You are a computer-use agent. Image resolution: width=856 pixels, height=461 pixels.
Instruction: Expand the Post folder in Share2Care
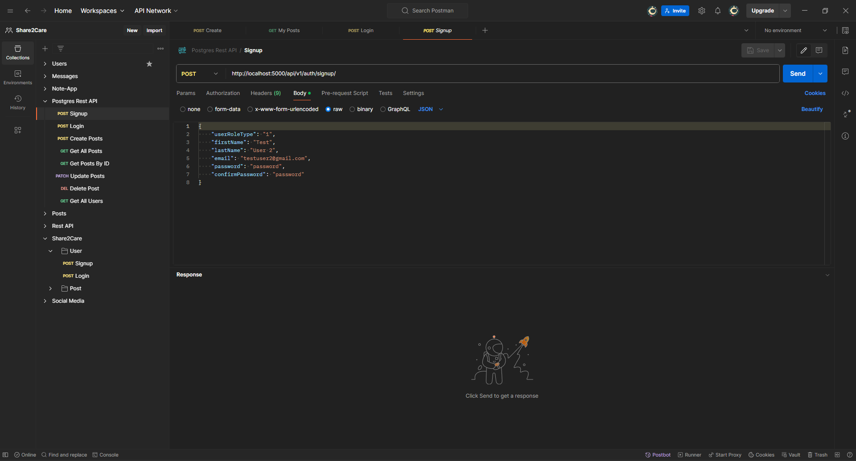[x=50, y=288]
